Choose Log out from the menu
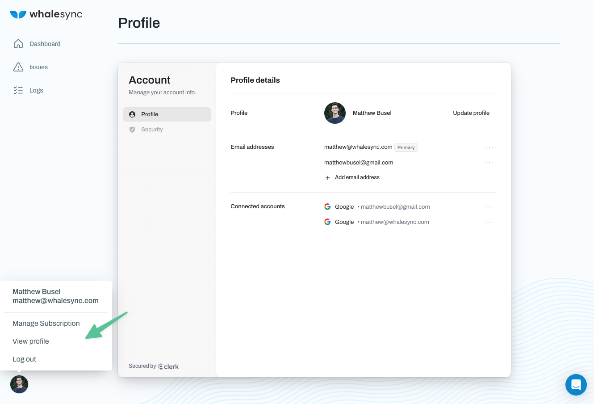 click(x=24, y=359)
